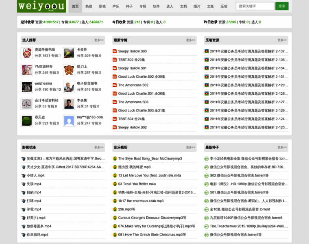This screenshot has width=309, height=244.
Task: Click archive icon beside 2011年安徽公务员 2-137 entry
Action: coord(206,51)
